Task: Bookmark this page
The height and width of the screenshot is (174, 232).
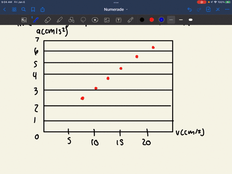Action: click(33, 10)
